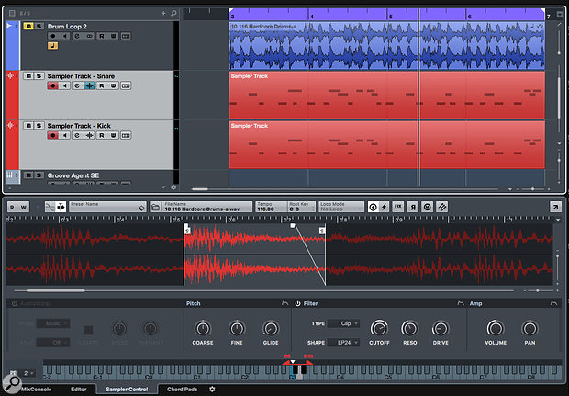Click the import audio file folder icon
Screen dimensions: 569x396
pos(155,207)
